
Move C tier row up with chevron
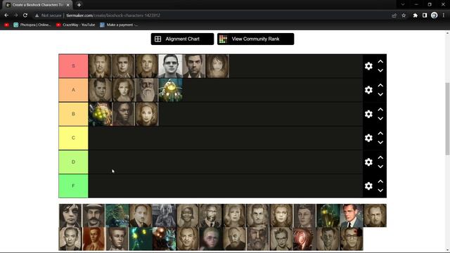(380, 134)
